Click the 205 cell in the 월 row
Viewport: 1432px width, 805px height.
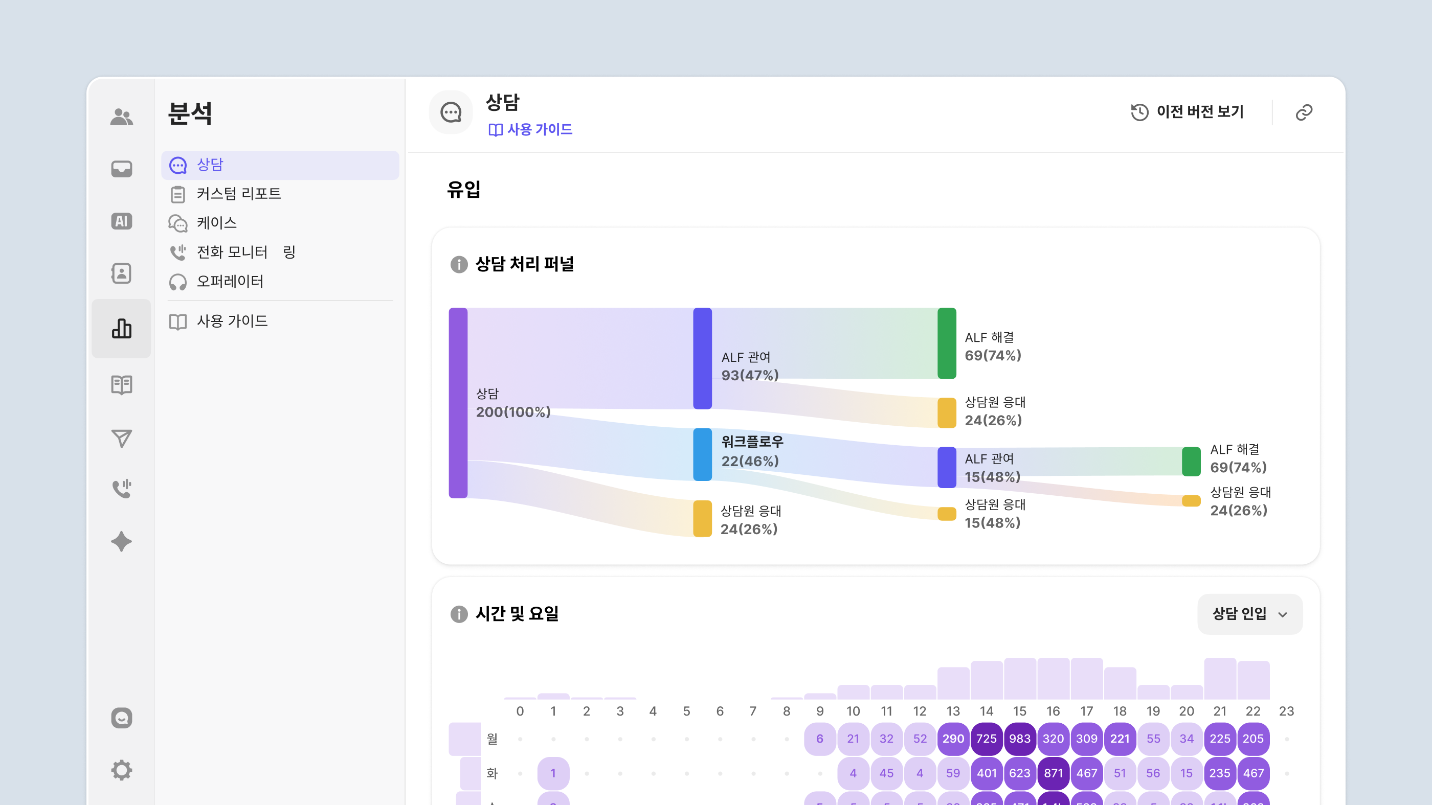[1254, 739]
